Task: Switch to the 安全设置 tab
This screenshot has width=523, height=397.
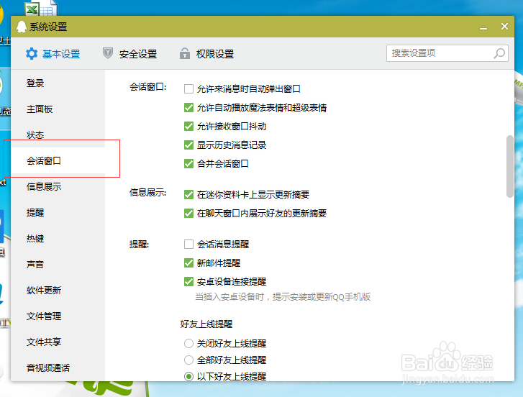Action: click(130, 54)
